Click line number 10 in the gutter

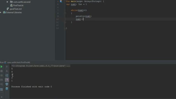pyautogui.click(x=57, y=19)
